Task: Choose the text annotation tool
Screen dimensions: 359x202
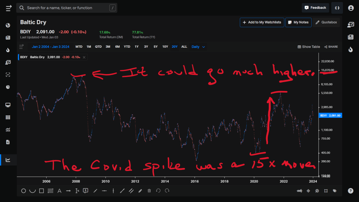Action: pos(59,191)
